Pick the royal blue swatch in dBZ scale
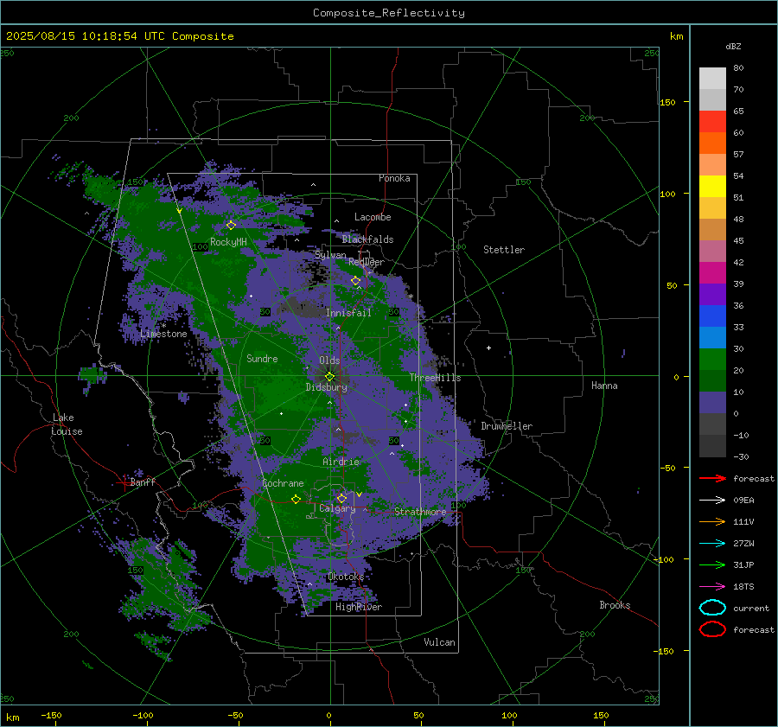This screenshot has width=778, height=727. (712, 316)
